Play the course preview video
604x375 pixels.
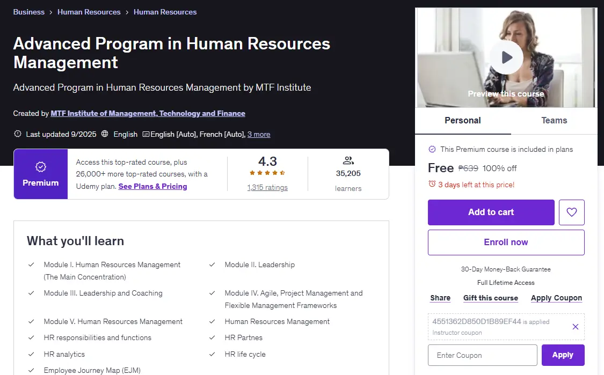point(506,57)
